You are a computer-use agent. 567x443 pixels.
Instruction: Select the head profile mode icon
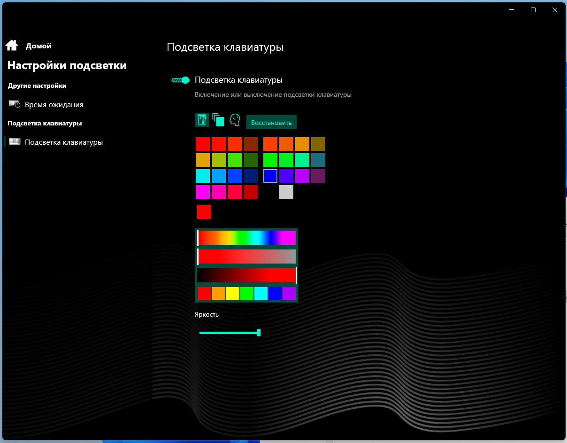235,120
